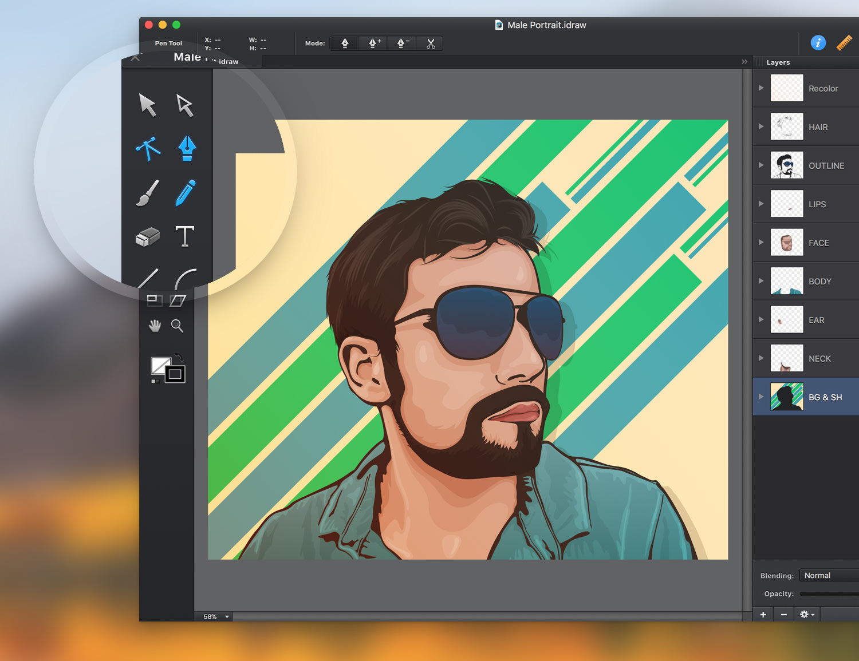
Task: Toggle the orange ruler icon
Action: [844, 43]
